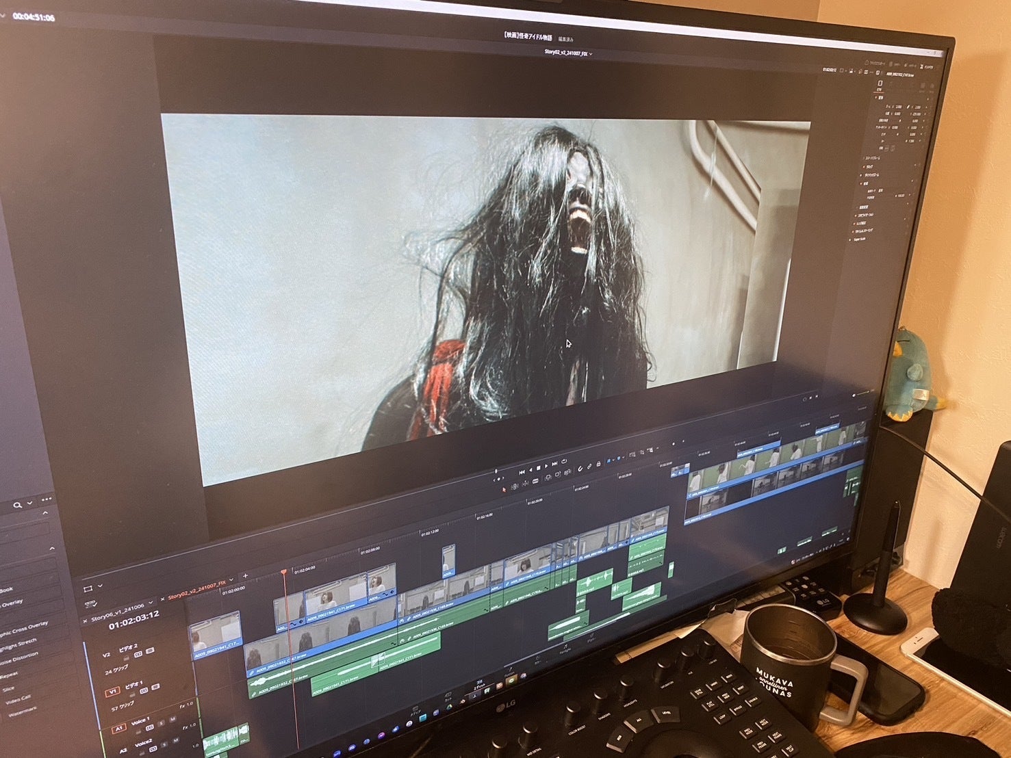Toggle the magnet Snapping icon
Screen dimensions: 1011x758
[580, 469]
